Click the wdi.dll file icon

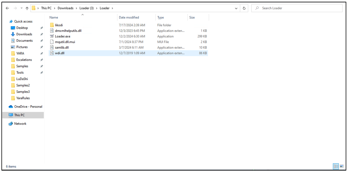[x=52, y=53]
